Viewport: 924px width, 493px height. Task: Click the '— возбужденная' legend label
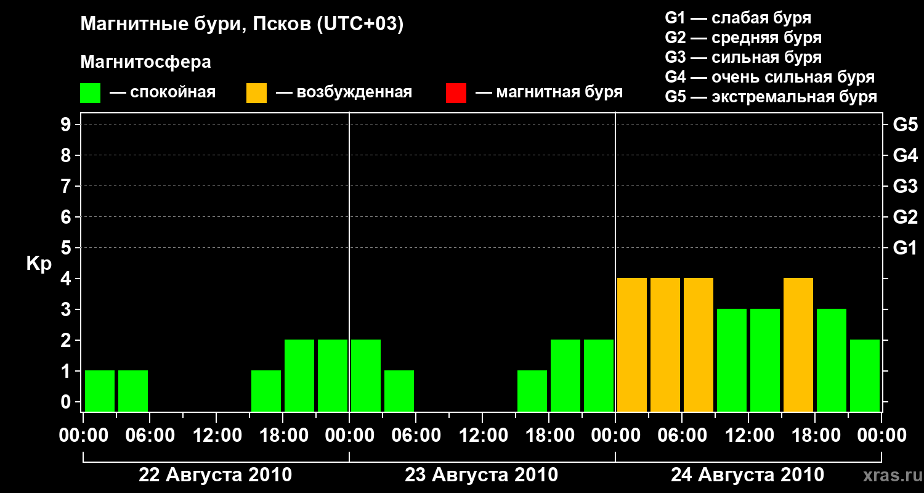click(x=344, y=92)
